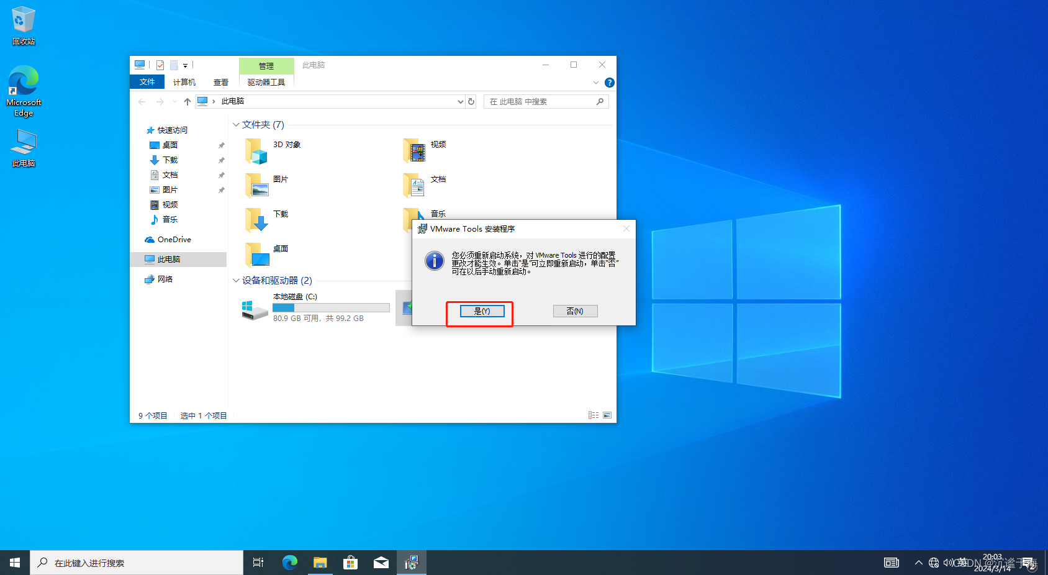Open the address bar history dropdown

click(459, 101)
